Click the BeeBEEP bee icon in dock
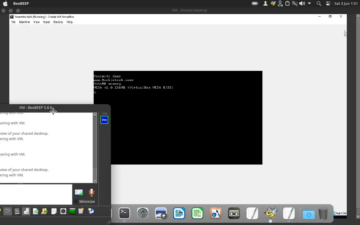Screen dimensions: 360x225 271,213
